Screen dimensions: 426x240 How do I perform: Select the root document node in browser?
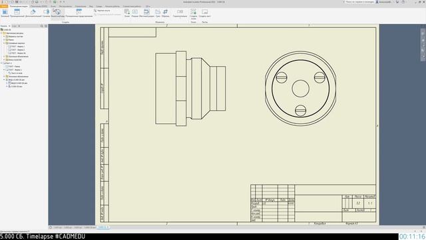click(x=6, y=29)
